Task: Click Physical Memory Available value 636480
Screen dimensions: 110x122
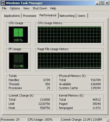Action: [96, 84]
